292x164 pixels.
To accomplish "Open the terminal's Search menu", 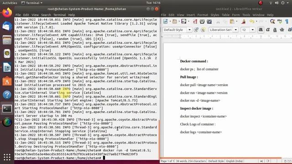I will click(46, 15).
